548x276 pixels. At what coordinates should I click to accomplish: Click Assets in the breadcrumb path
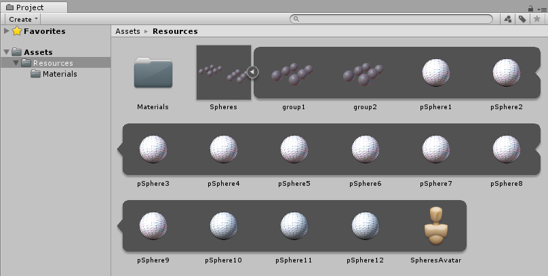tap(128, 31)
